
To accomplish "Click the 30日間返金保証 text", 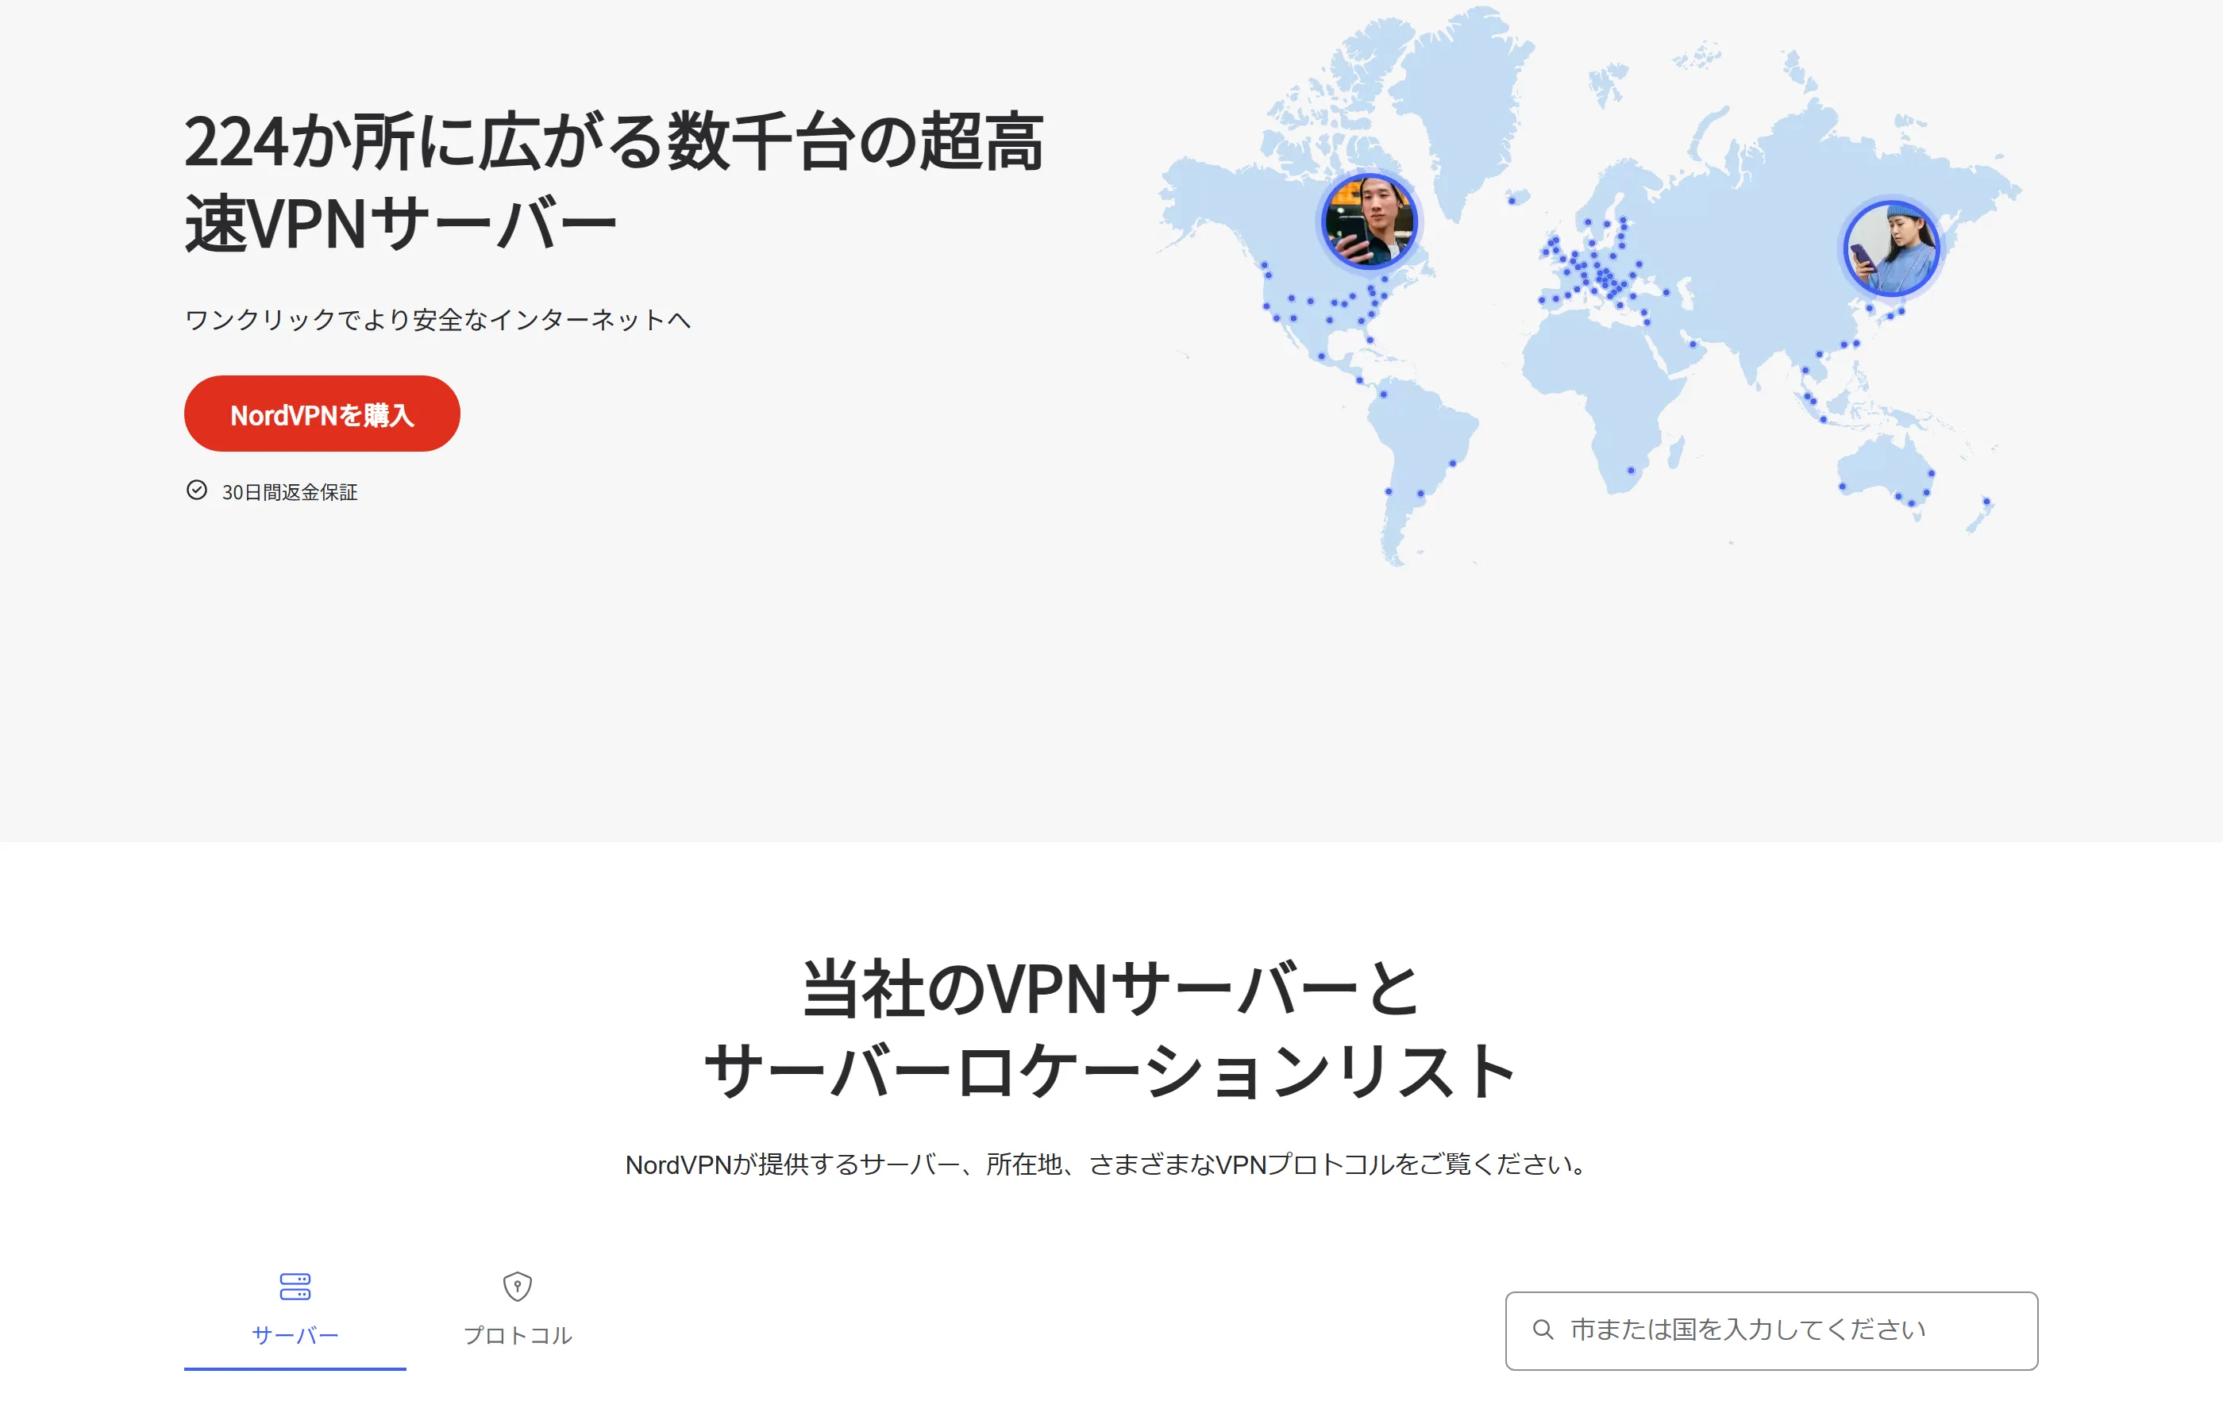I will 290,492.
